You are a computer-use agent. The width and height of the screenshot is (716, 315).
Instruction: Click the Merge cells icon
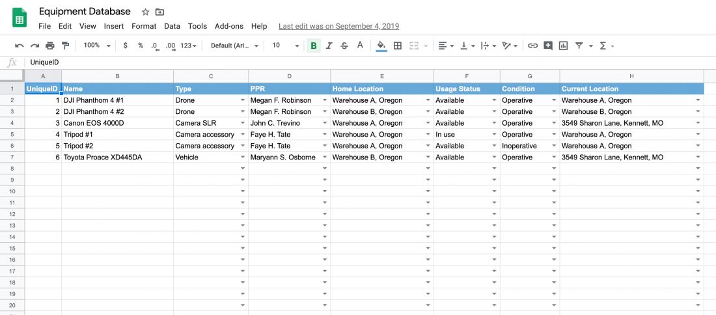click(414, 46)
